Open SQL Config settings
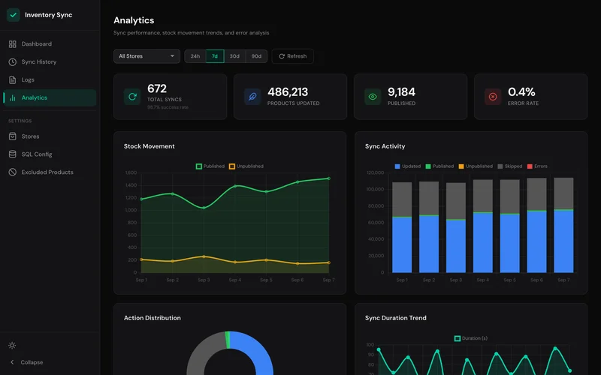 click(x=50, y=154)
